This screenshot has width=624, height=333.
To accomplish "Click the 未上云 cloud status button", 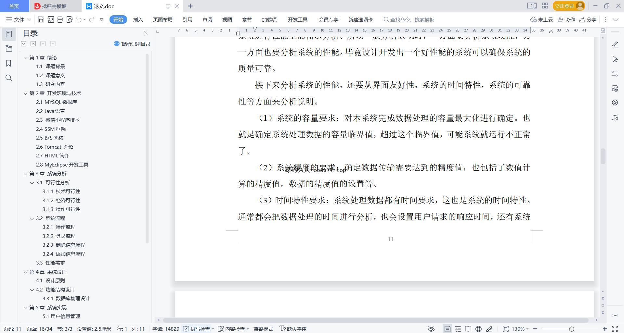I will coord(541,19).
